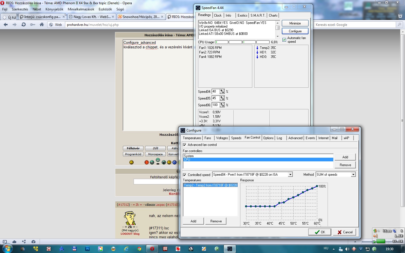Viewport: 405px width, 253px height.
Task: Open Google Chrome from the taskbar
Action: pyautogui.click(x=139, y=249)
